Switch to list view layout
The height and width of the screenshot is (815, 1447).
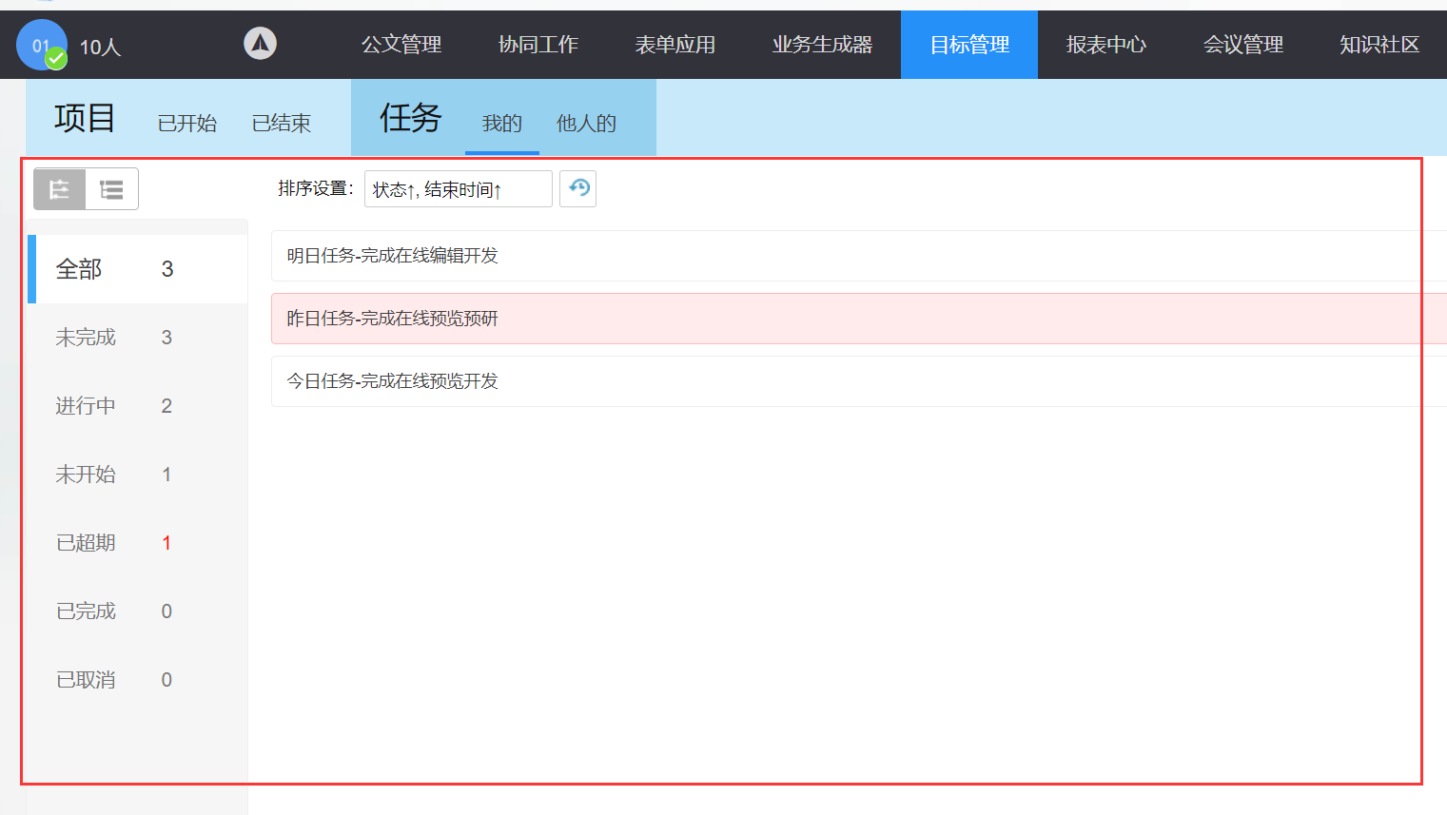pyautogui.click(x=111, y=189)
